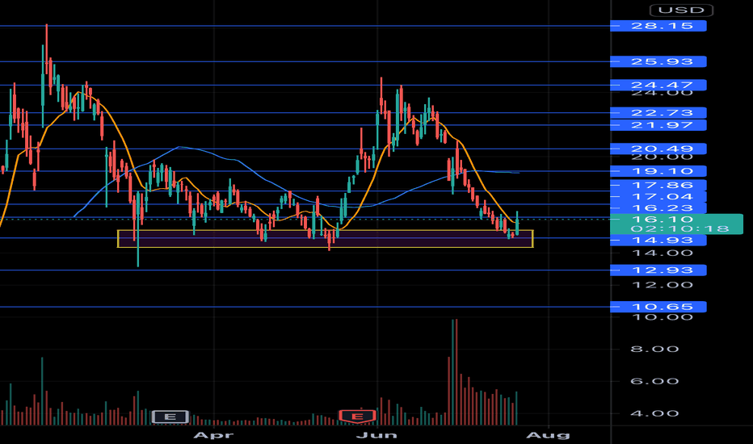Click the 8.00 price axis tick

pyautogui.click(x=654, y=350)
